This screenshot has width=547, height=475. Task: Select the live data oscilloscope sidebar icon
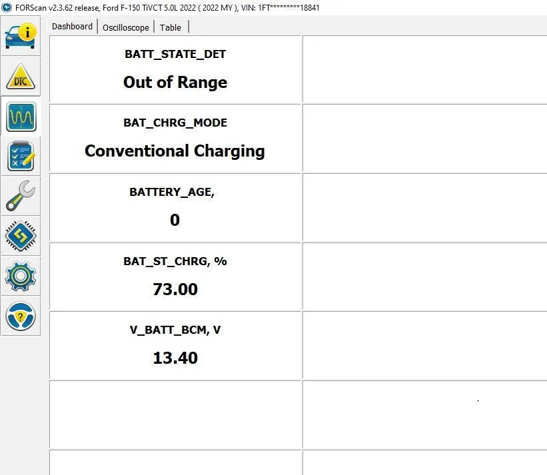[x=20, y=117]
